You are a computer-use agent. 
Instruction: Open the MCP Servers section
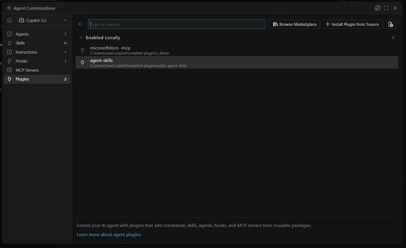click(37, 70)
